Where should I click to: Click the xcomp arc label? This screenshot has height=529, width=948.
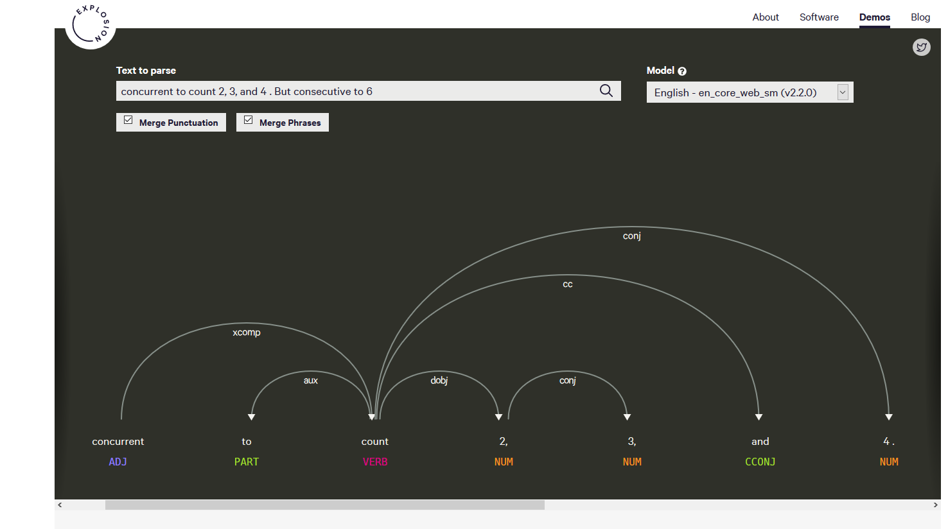(x=247, y=333)
